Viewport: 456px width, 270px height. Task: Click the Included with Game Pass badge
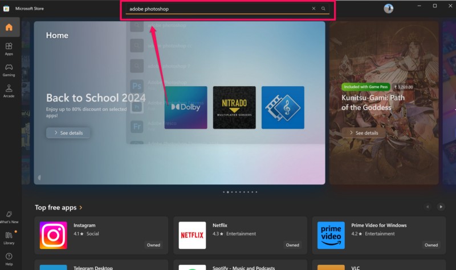[365, 87]
